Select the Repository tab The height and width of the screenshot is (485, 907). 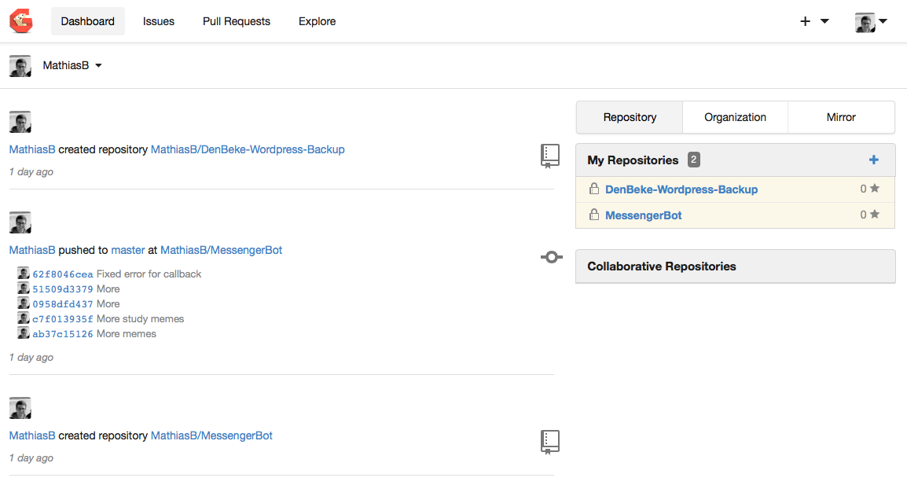(x=630, y=117)
